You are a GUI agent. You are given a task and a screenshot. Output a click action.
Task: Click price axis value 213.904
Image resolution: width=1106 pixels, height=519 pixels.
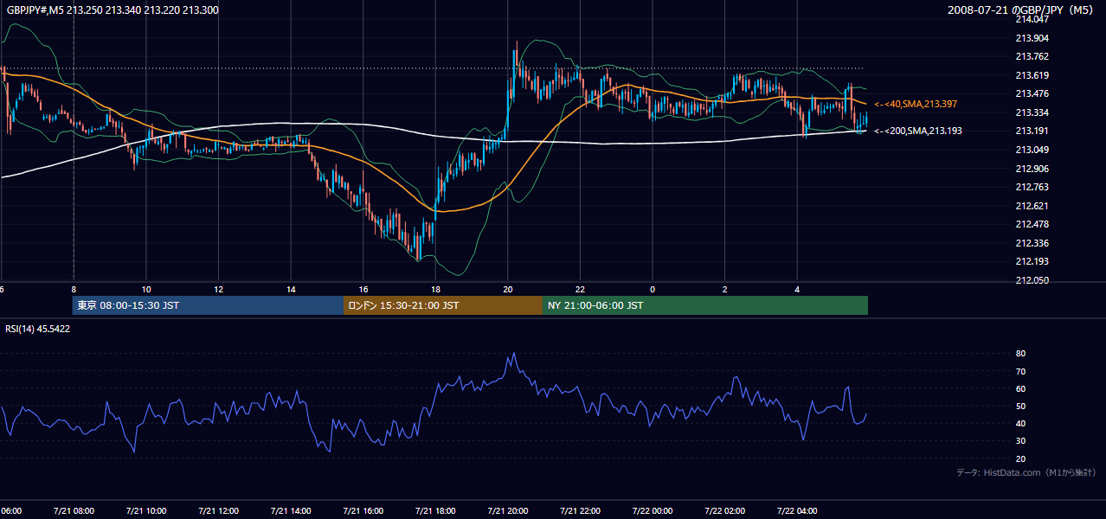click(x=1032, y=38)
